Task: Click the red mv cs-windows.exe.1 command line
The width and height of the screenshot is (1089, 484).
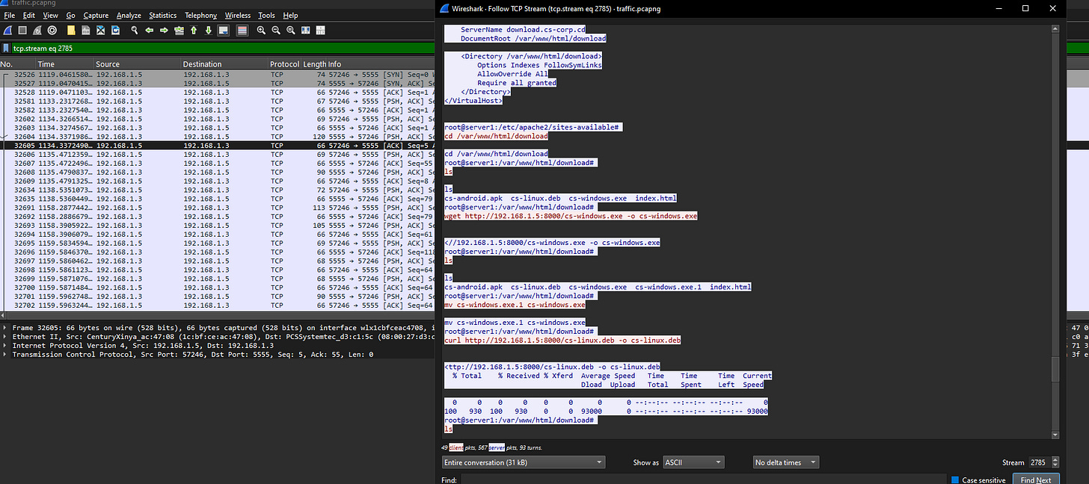Action: (515, 305)
